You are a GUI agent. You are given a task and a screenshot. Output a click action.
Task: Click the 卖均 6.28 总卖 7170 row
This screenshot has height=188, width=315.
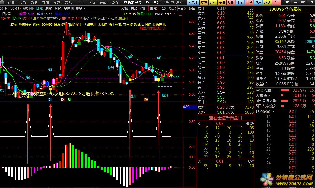pos(226,107)
